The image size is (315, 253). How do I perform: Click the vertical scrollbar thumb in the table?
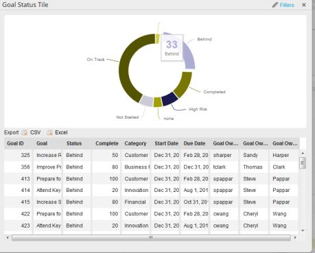[303, 163]
